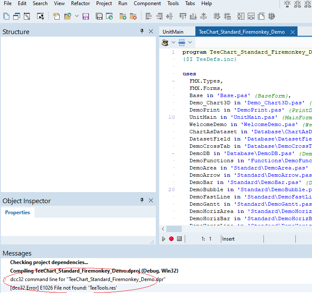This screenshot has width=312, height=293.
Task: Click the blue editor layout icon
Action: [x=182, y=43]
